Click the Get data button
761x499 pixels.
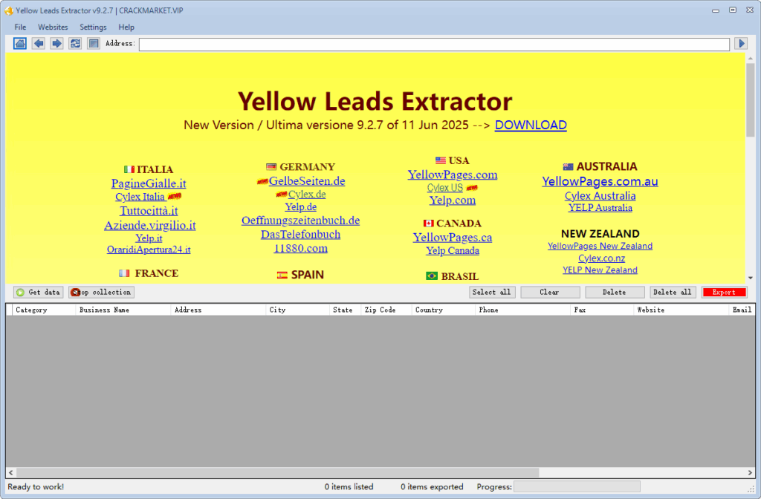tap(39, 292)
